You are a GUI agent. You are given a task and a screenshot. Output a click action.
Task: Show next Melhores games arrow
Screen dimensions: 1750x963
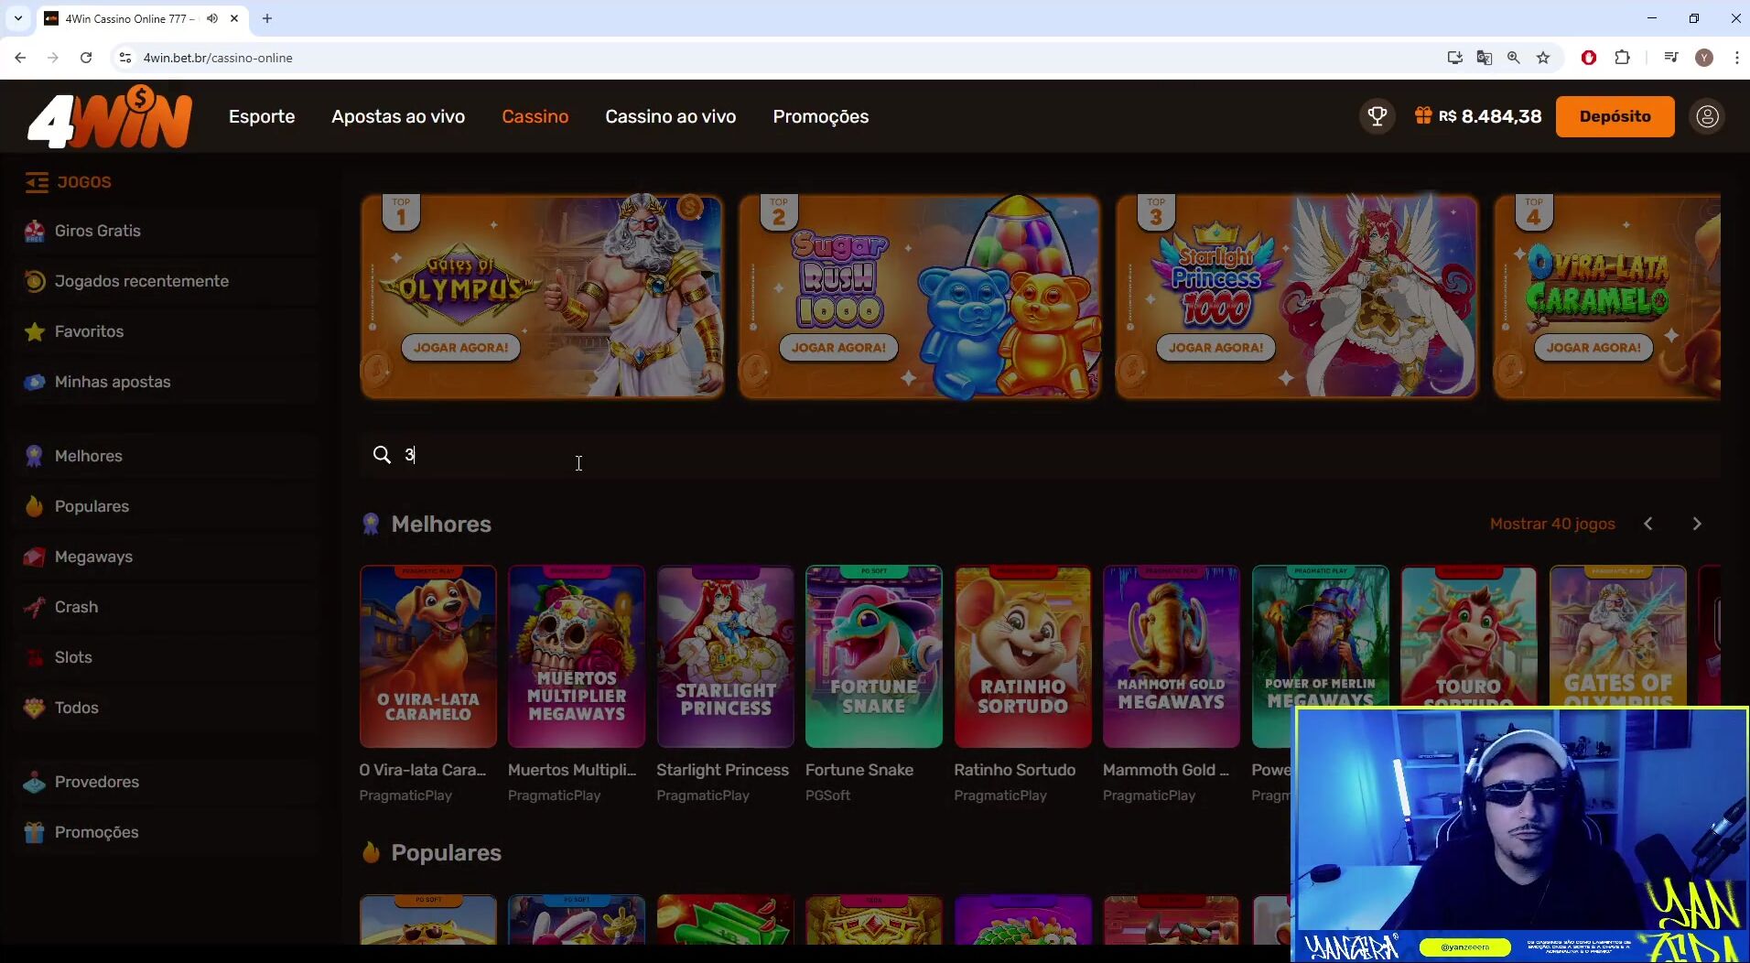1697,524
